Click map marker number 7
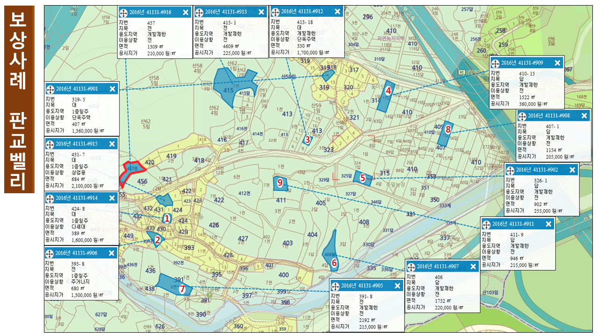Screen dimensions: 598x336 coord(182,289)
